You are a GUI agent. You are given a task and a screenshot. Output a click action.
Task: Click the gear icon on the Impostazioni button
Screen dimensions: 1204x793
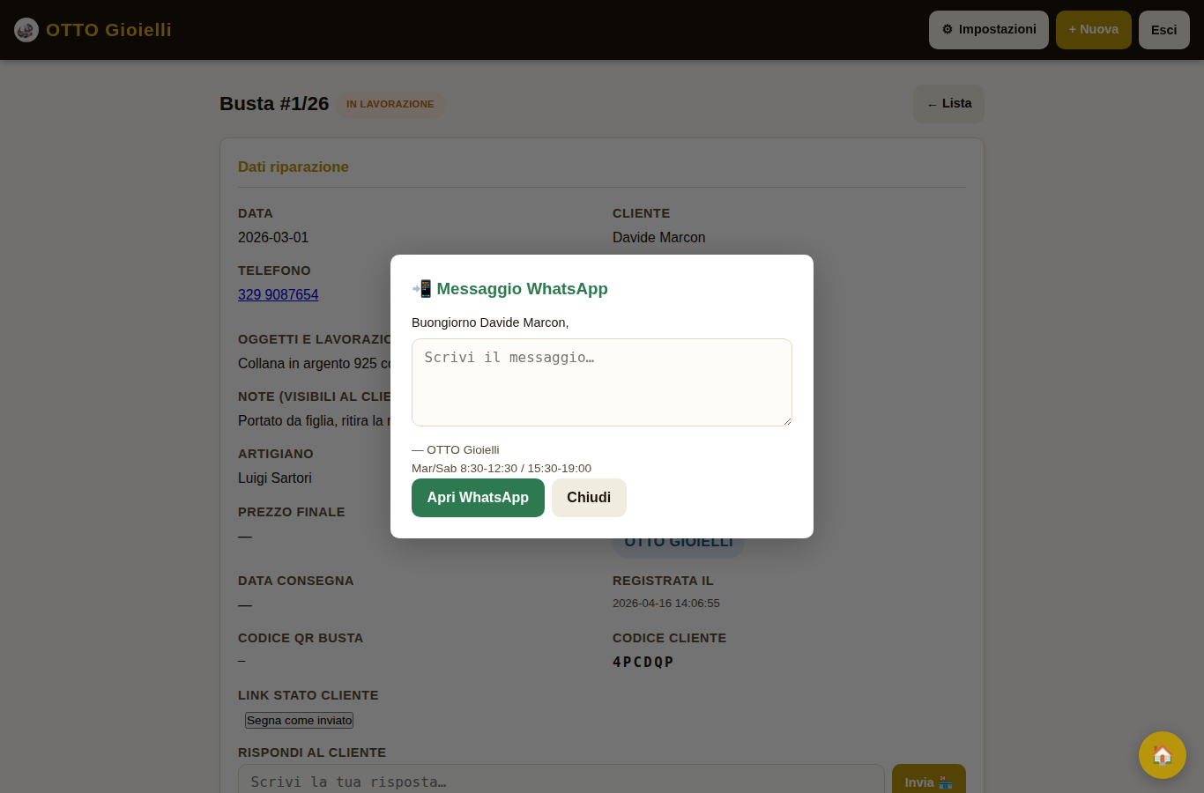pos(948,29)
